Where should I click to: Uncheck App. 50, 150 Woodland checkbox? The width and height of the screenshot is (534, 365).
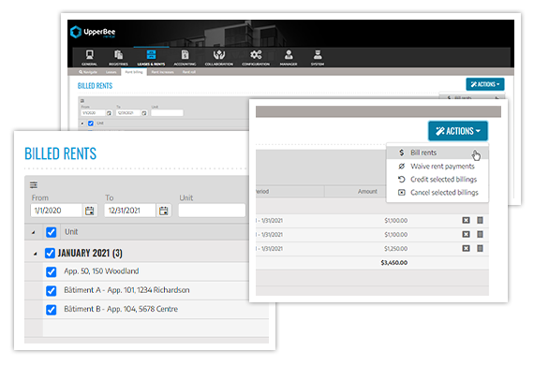(52, 271)
